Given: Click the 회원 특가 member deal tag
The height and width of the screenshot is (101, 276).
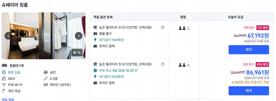Looking at the screenshot, I should pos(248,64).
